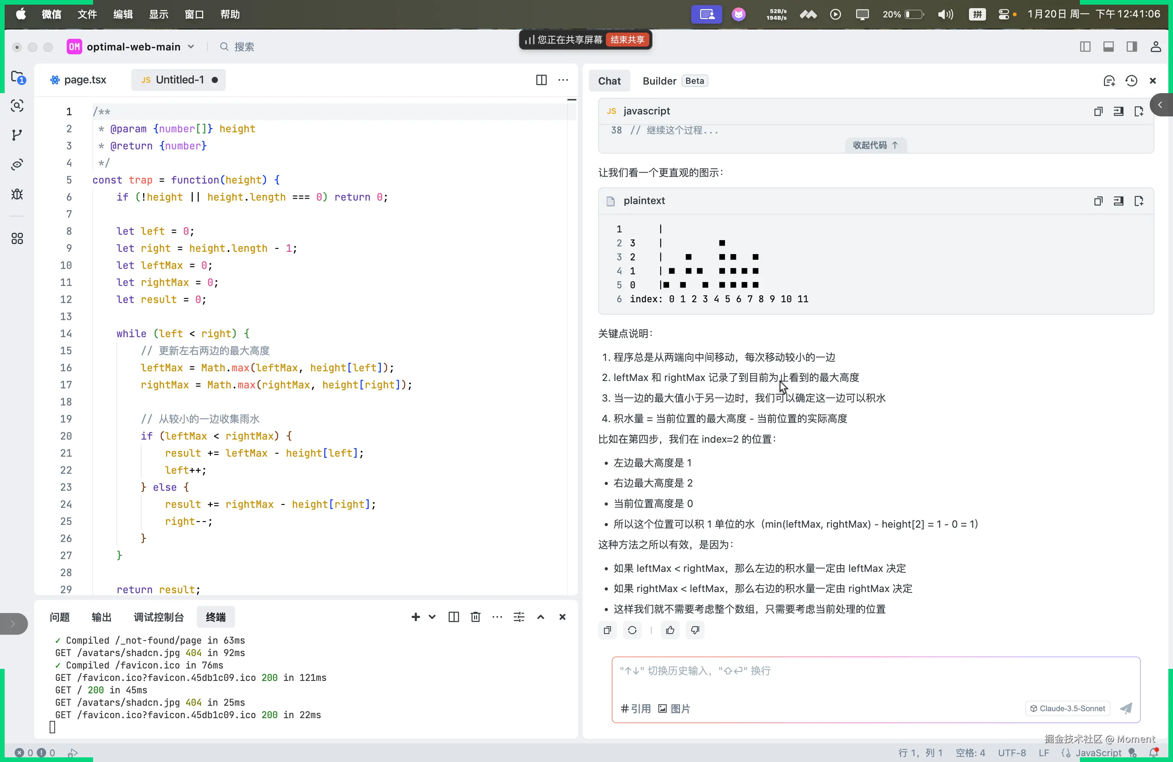1173x762 pixels.
Task: Open the debug bug icon in sidebar
Action: point(17,194)
